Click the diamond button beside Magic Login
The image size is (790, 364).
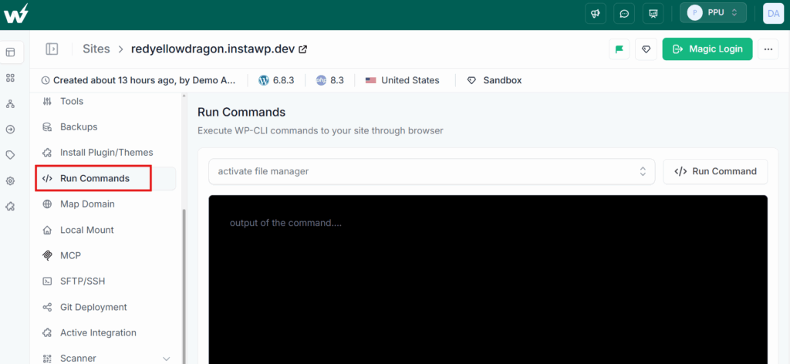pos(646,49)
